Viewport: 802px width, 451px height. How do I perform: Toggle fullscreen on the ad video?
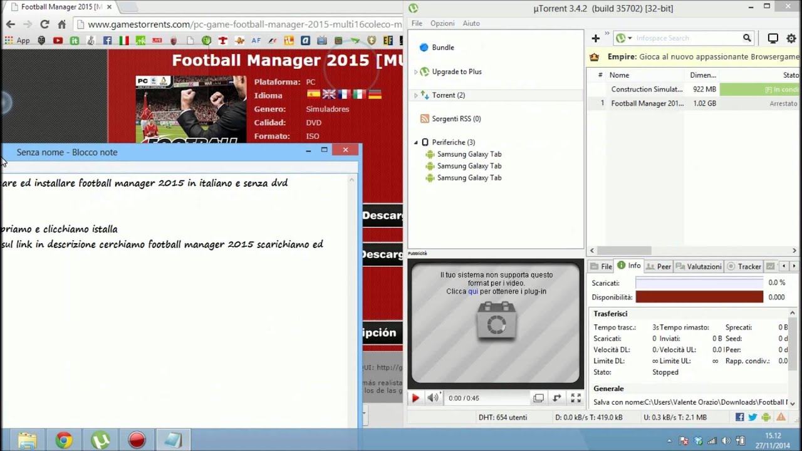point(576,398)
